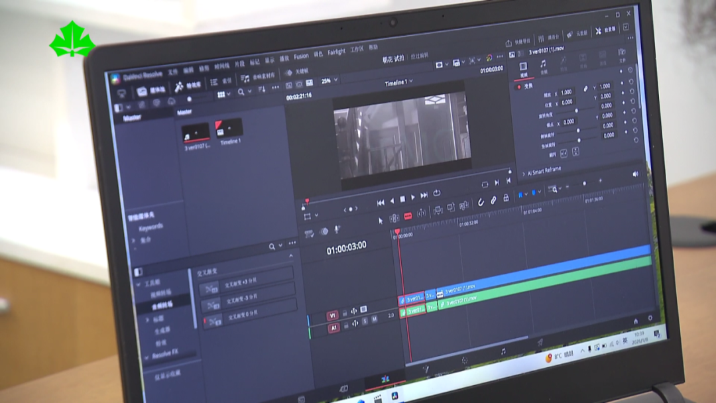Open the Timeline 1 name dropdown
This screenshot has height=403, width=716.
(398, 83)
